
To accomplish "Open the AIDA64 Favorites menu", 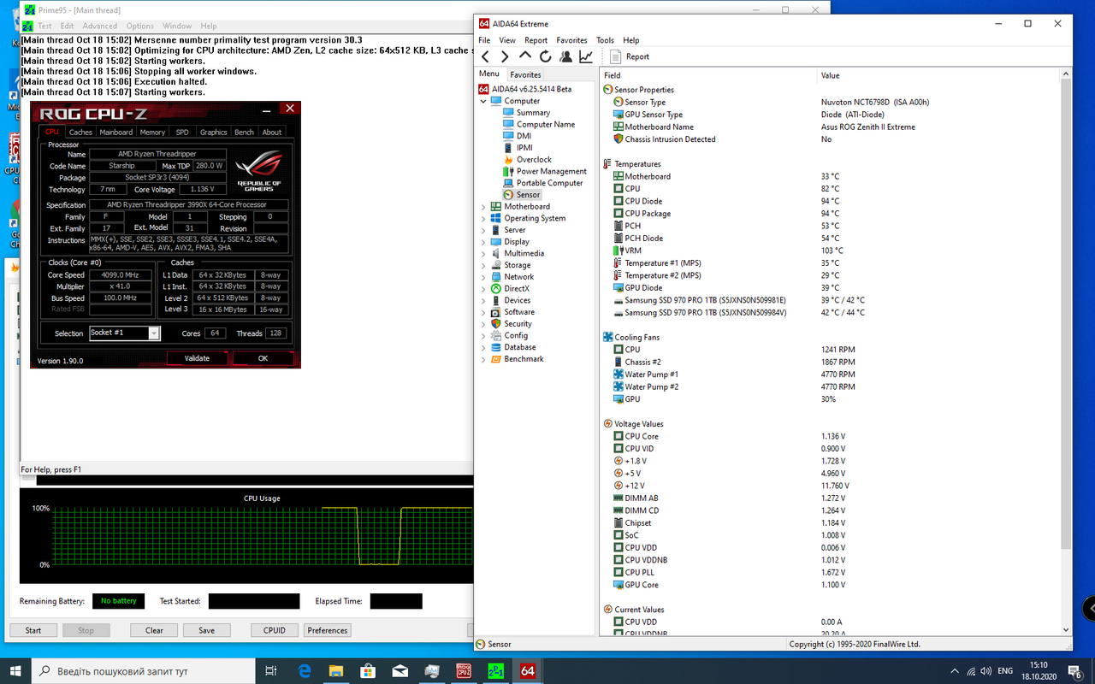I will (571, 40).
